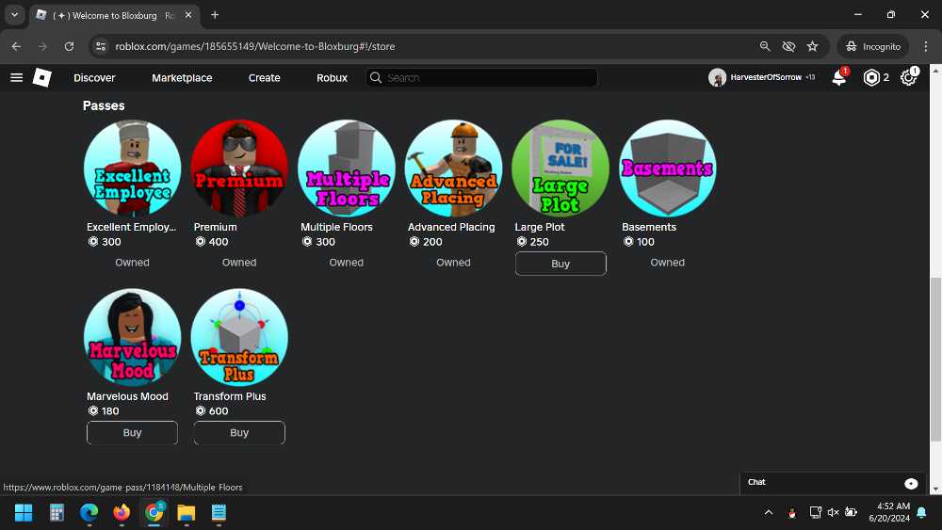The width and height of the screenshot is (942, 530).
Task: Click the Large Plot name link
Action: tap(540, 227)
